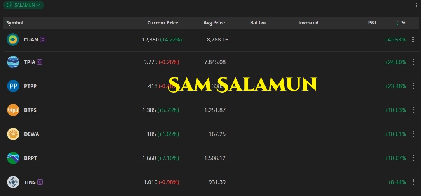This screenshot has width=421, height=196.
Task: Click the purple C badge beside CUAN
Action: click(43, 40)
